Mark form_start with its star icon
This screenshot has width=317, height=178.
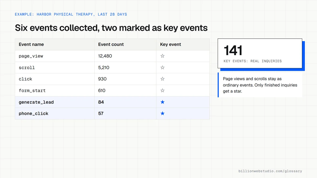162,90
